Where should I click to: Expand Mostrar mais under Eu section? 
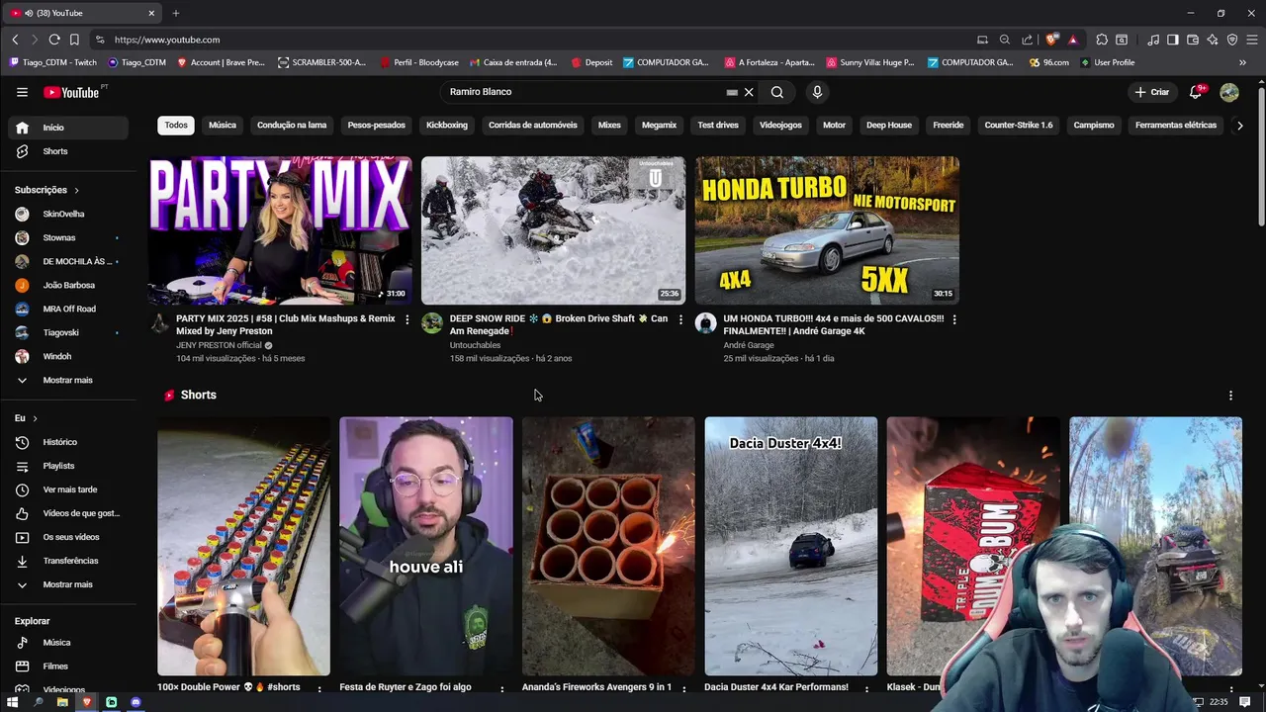pos(69,584)
